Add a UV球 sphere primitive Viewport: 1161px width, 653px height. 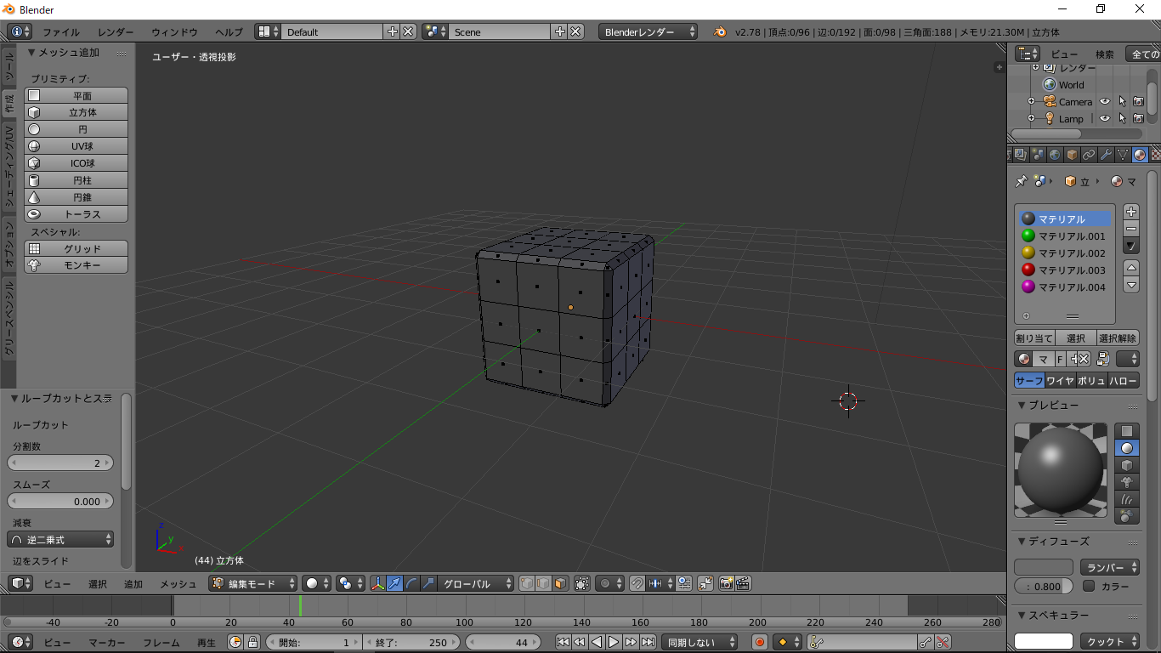[76, 146]
